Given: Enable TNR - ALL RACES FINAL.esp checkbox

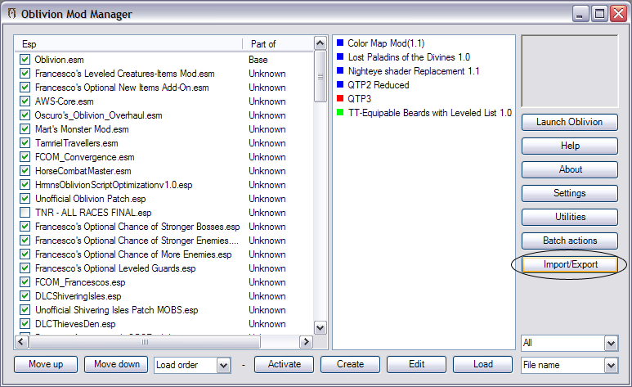Looking at the screenshot, I should pyautogui.click(x=25, y=212).
